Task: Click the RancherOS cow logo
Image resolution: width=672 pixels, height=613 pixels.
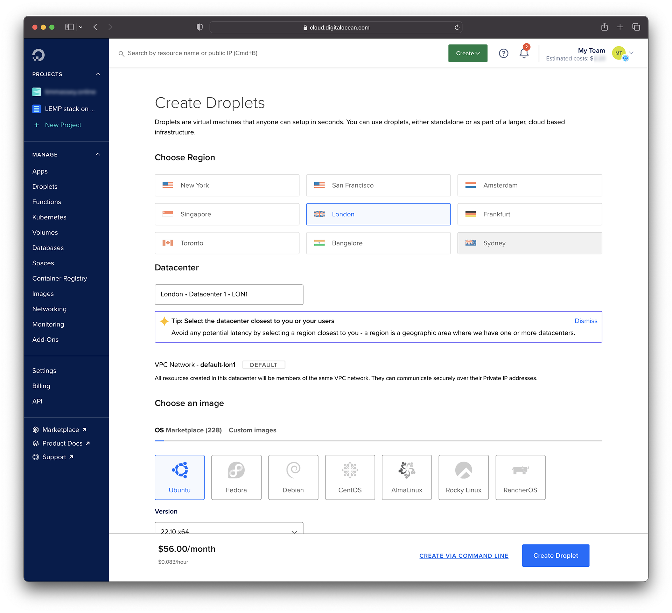Action: pos(520,470)
